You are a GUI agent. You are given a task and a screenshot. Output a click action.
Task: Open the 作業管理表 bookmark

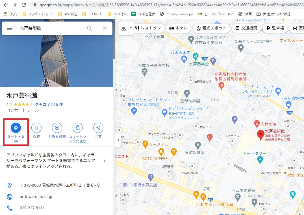click(x=143, y=14)
